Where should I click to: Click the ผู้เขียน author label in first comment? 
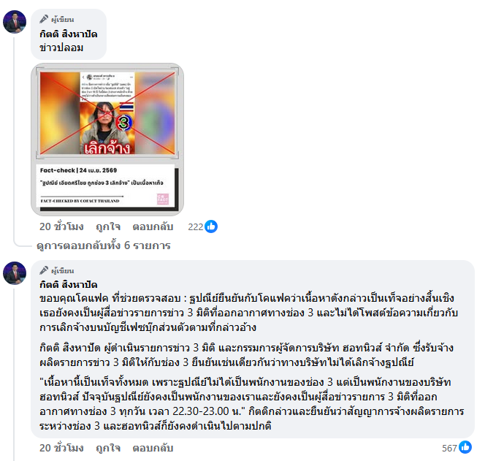pyautogui.click(x=63, y=20)
